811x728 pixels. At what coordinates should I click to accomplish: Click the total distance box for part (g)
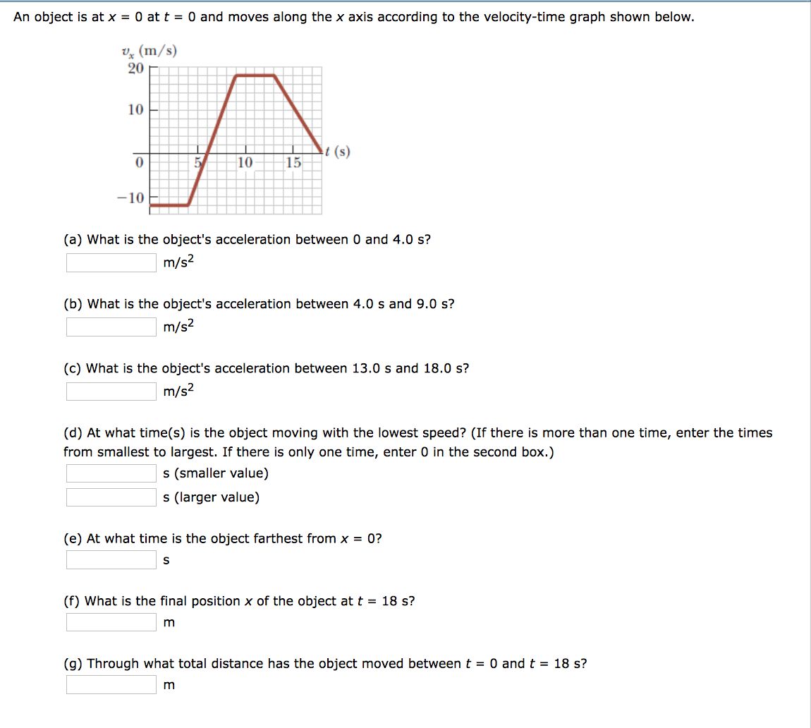(x=110, y=684)
